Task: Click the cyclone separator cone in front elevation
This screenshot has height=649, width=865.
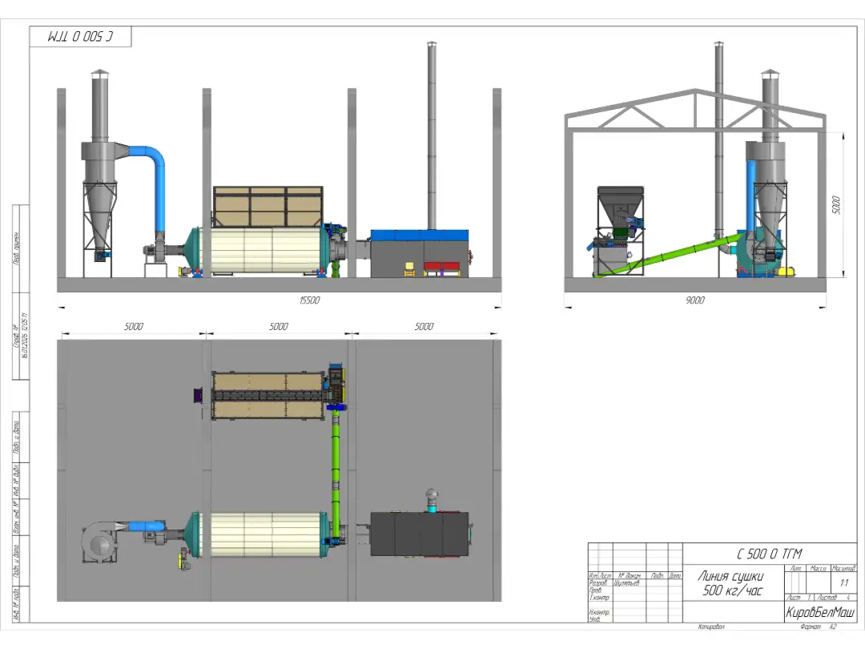Action: tap(100, 212)
